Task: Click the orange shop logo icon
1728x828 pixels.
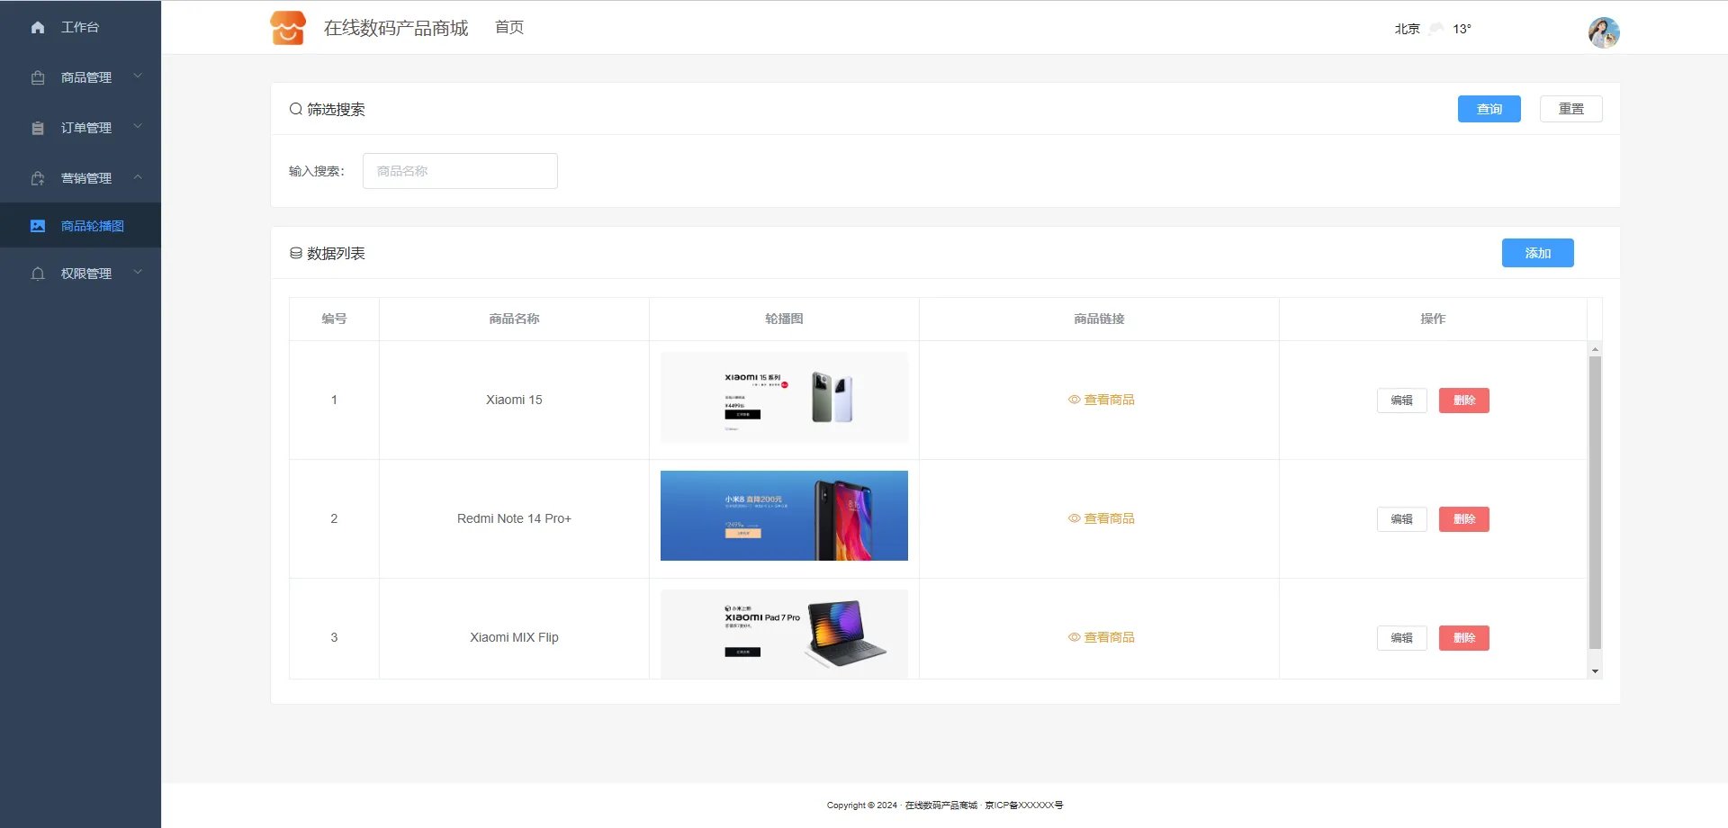Action: pyautogui.click(x=288, y=28)
